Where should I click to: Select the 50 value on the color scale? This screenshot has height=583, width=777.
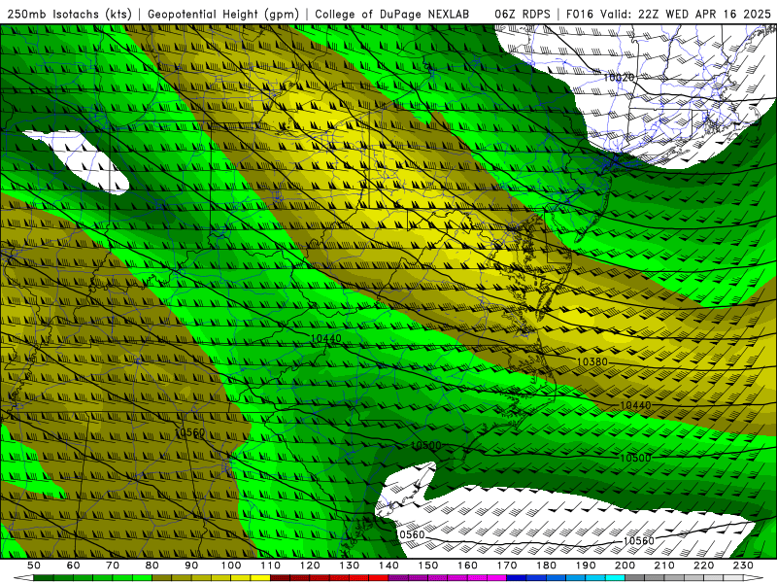point(34,566)
